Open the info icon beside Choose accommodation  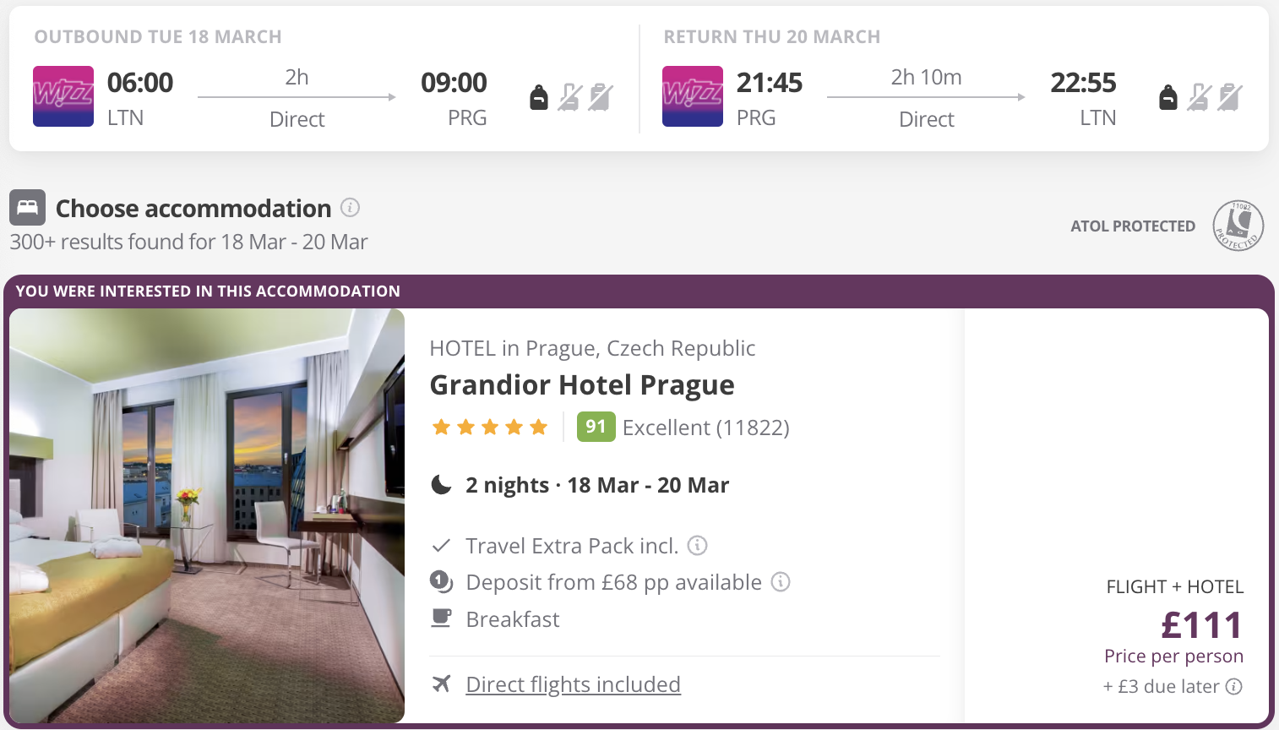coord(350,207)
